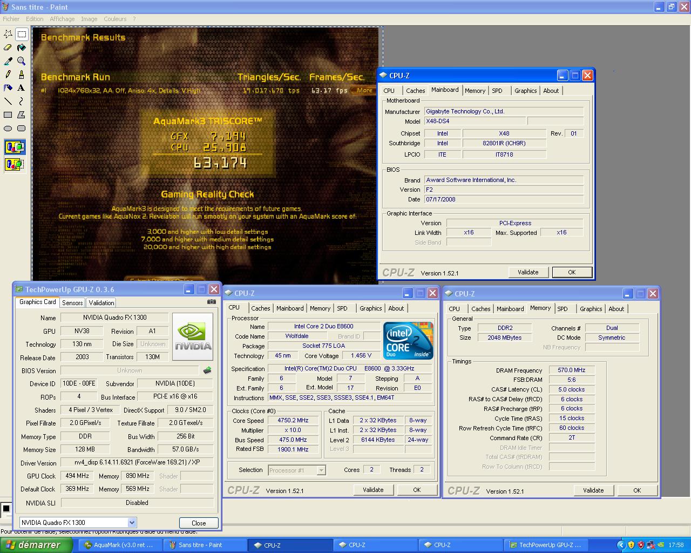Click the Intel Core 2 Duo logo in CPU-Z
This screenshot has width=691, height=553.
(408, 340)
